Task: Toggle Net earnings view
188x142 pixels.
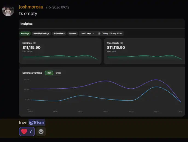Action: 49,73
